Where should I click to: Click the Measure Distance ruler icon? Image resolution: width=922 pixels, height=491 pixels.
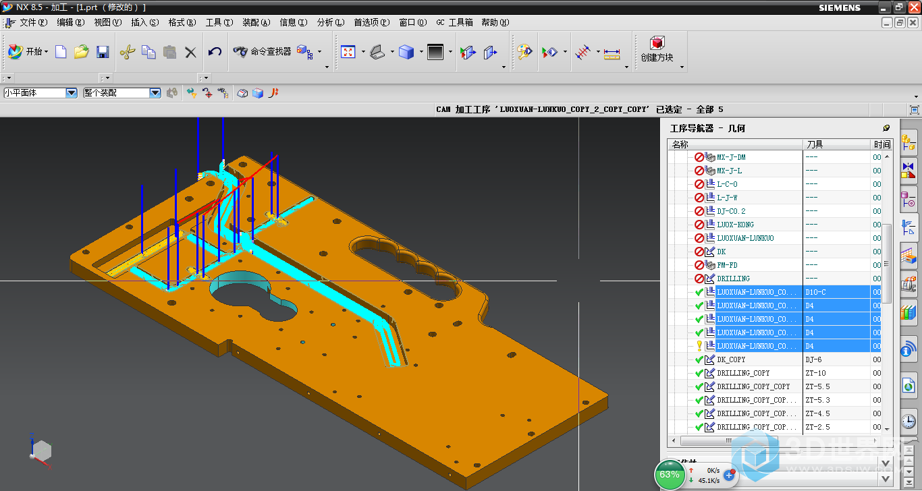(x=612, y=53)
